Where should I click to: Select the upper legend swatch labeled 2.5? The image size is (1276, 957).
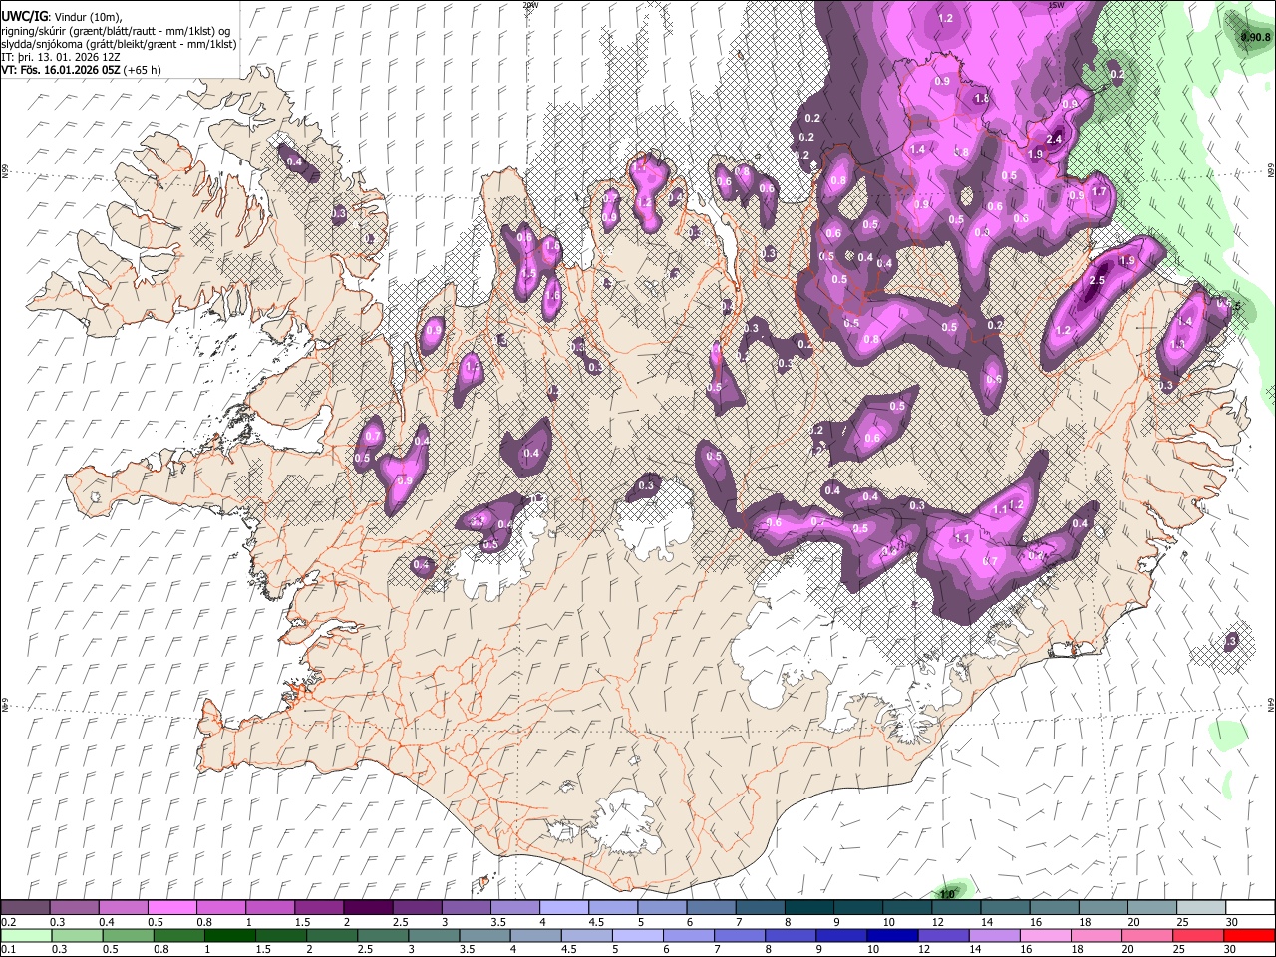(x=416, y=908)
